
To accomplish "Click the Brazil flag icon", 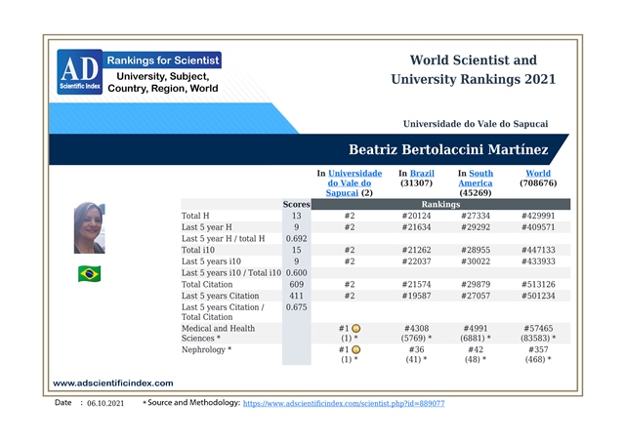I will (x=89, y=274).
